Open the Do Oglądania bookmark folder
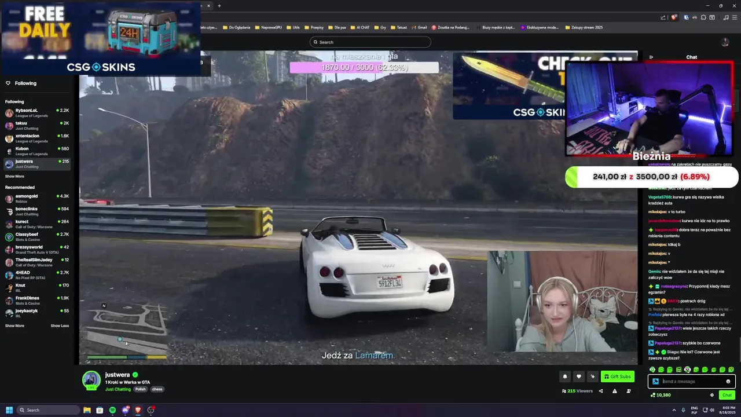This screenshot has height=417, width=741. point(236,27)
